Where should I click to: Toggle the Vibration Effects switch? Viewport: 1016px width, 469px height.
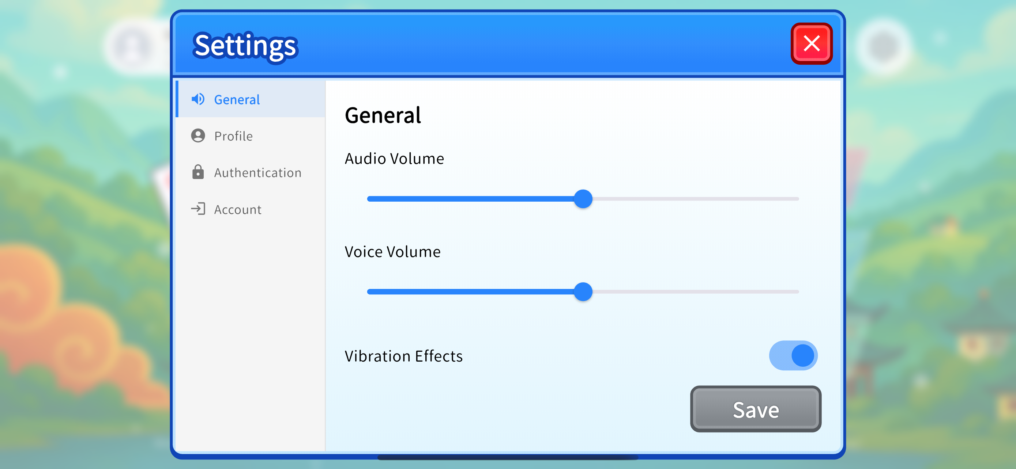(793, 355)
